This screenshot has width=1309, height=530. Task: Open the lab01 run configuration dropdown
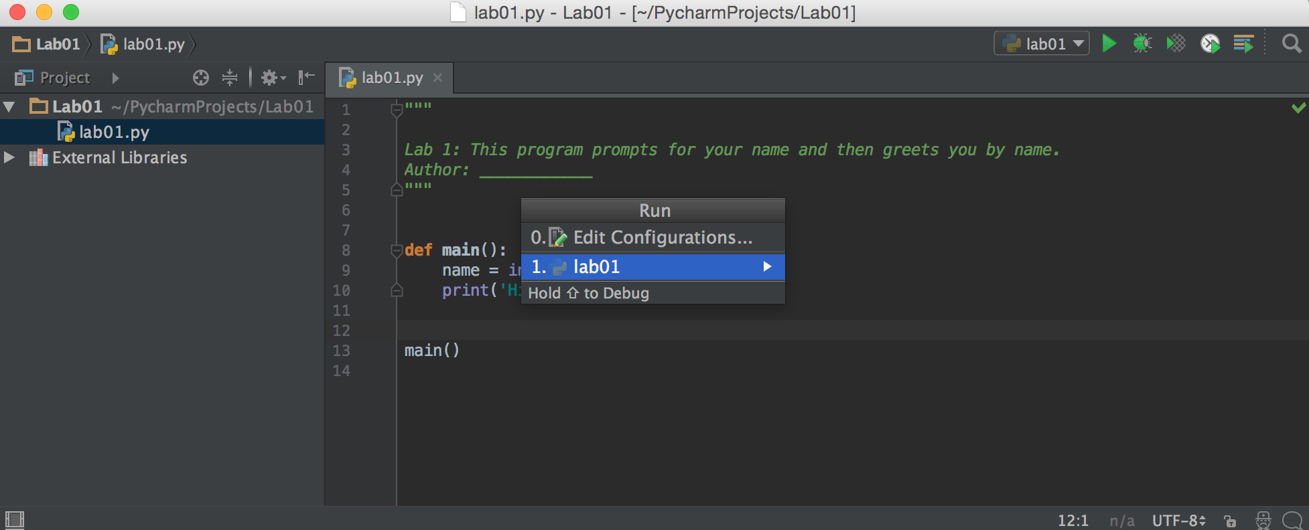(x=1042, y=43)
